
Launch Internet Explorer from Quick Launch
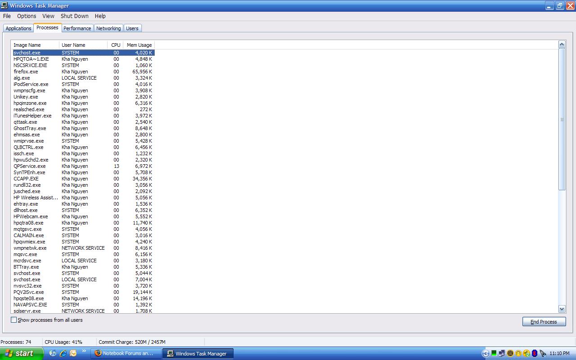(63, 353)
